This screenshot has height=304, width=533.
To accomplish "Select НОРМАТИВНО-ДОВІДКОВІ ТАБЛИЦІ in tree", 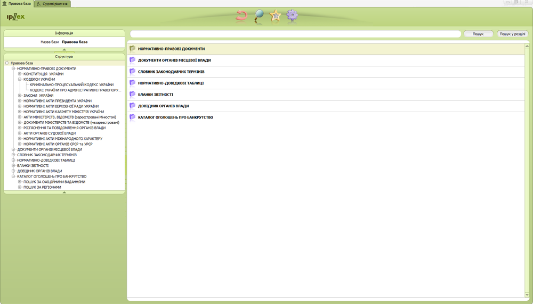I will pos(46,161).
